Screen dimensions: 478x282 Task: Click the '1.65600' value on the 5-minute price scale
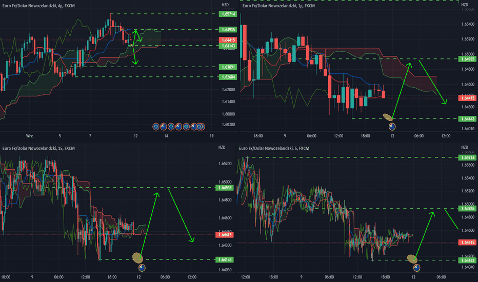(468, 165)
